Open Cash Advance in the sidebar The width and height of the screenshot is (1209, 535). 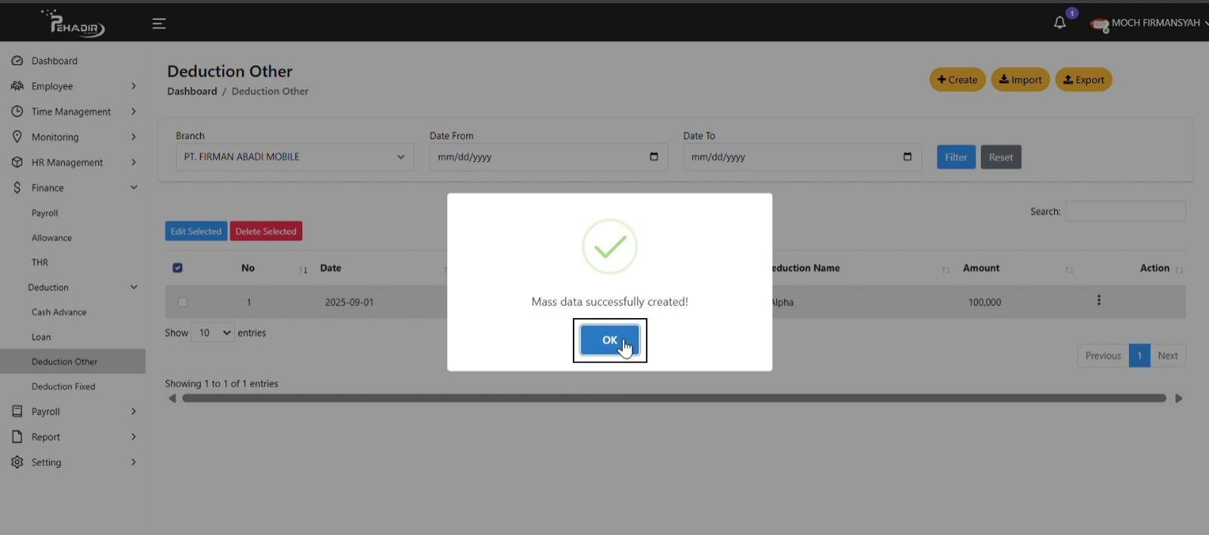(59, 312)
